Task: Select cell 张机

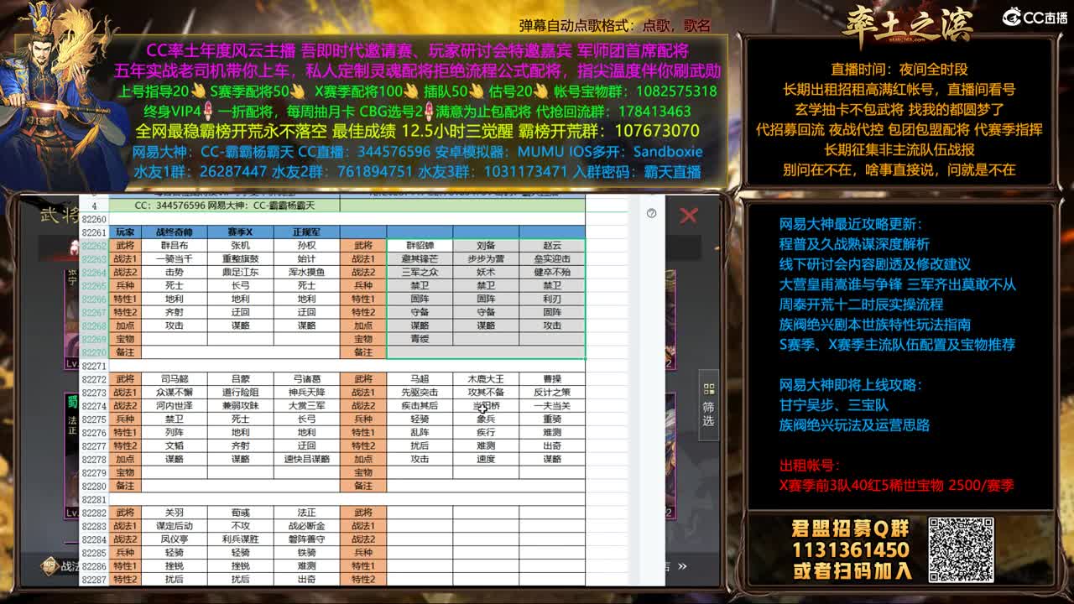Action: click(240, 245)
